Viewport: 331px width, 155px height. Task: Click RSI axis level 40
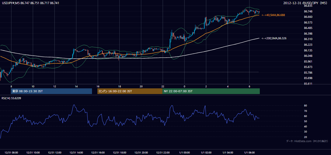(x=305, y=126)
